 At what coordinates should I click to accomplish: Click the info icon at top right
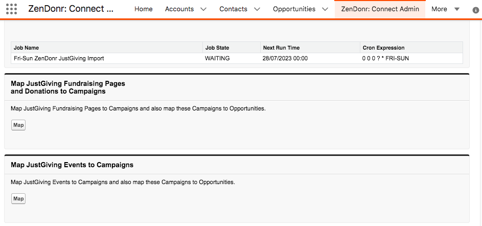(x=475, y=10)
